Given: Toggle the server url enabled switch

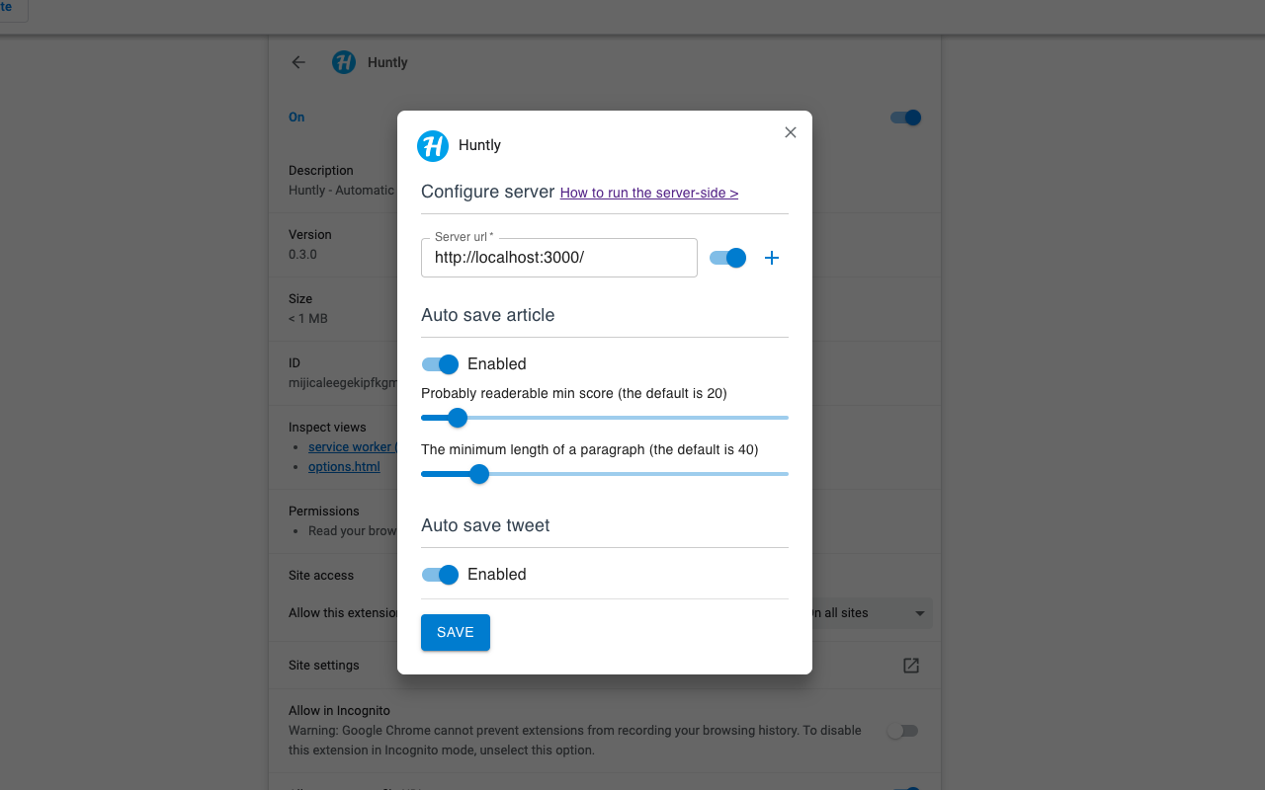Looking at the screenshot, I should (728, 258).
